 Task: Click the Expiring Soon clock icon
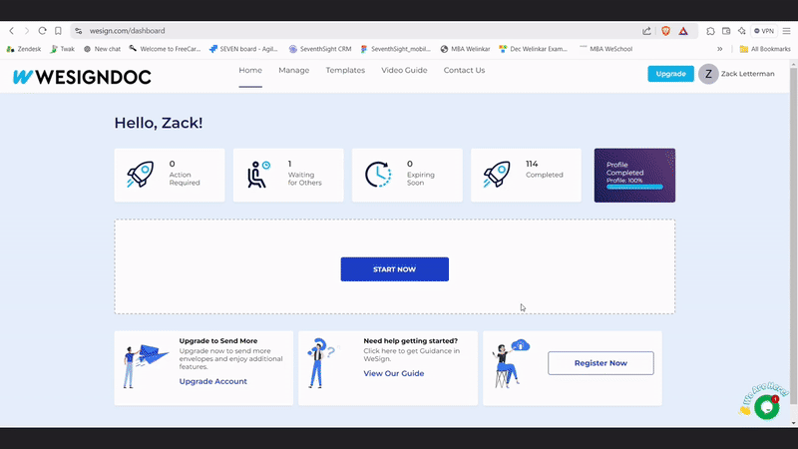tap(378, 175)
